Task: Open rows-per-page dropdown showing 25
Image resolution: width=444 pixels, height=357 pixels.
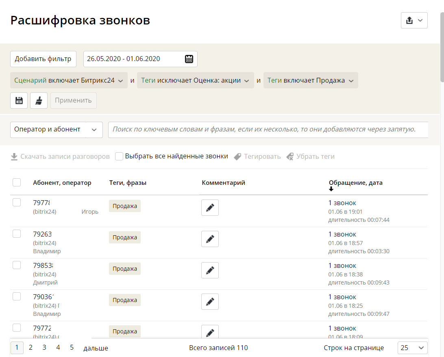Action: [412, 348]
